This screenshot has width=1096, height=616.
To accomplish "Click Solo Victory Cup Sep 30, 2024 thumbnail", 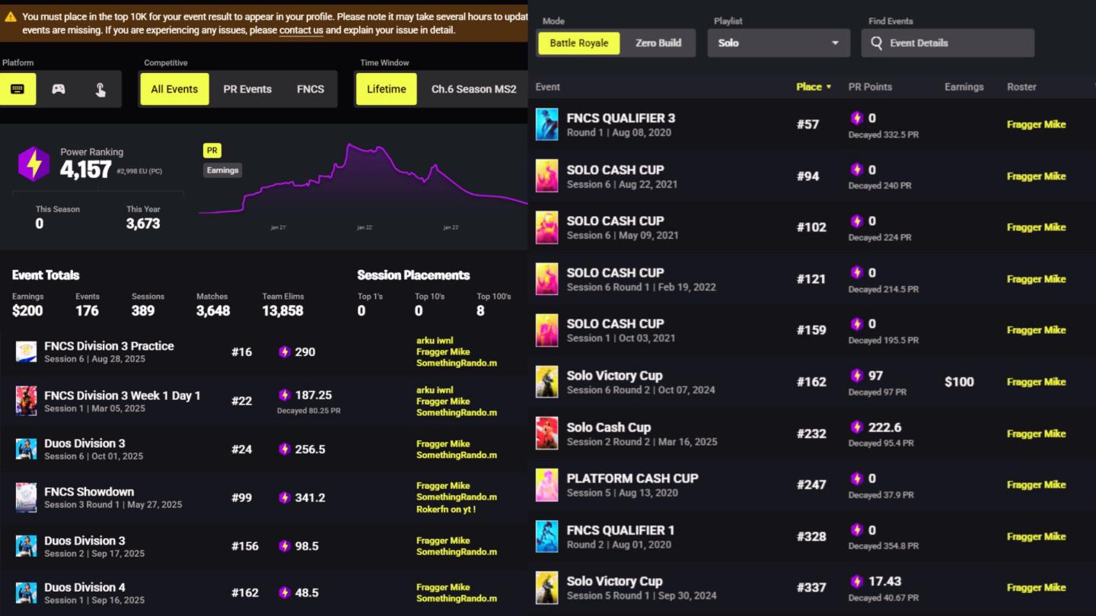I will [546, 587].
